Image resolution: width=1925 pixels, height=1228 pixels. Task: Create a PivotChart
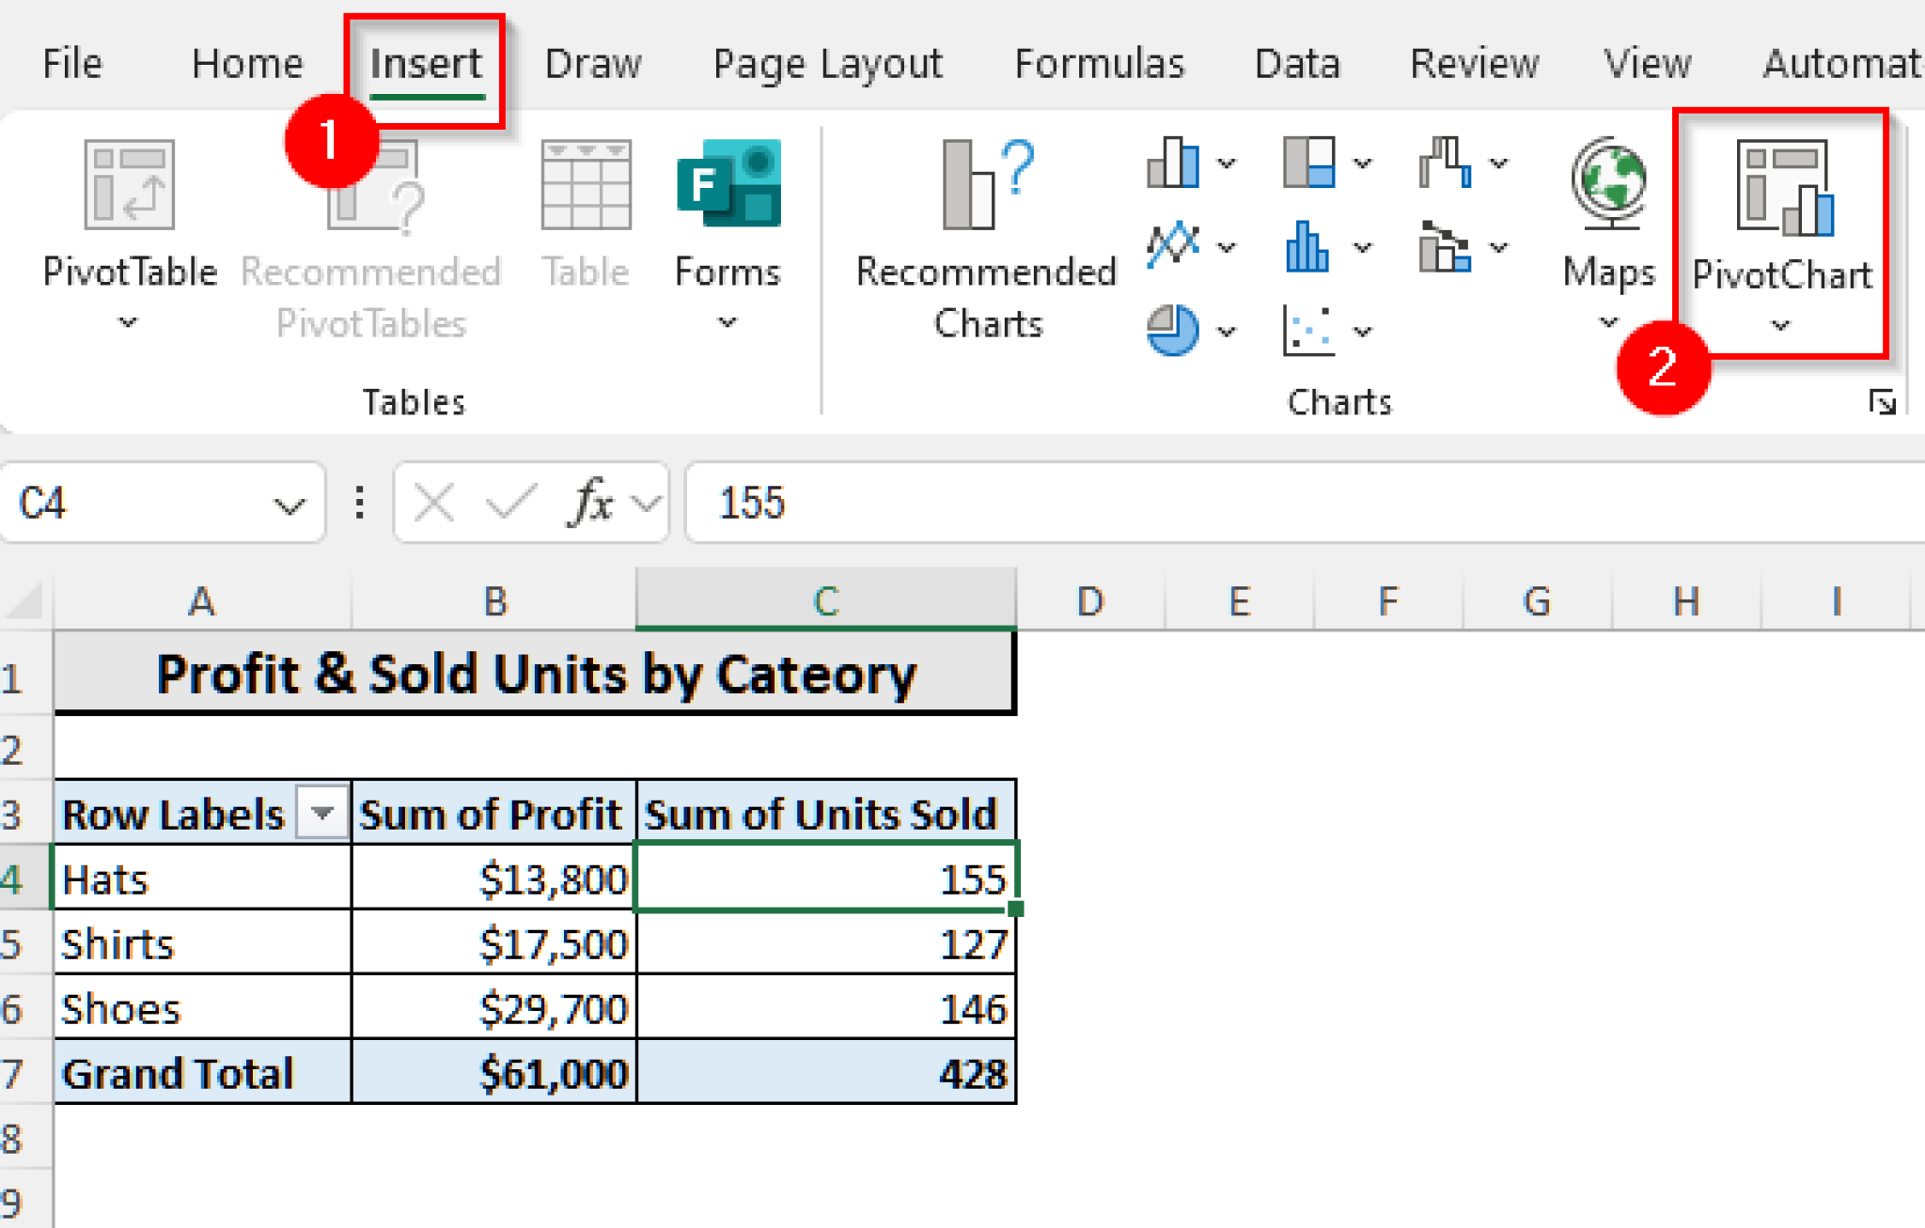pyautogui.click(x=1782, y=225)
